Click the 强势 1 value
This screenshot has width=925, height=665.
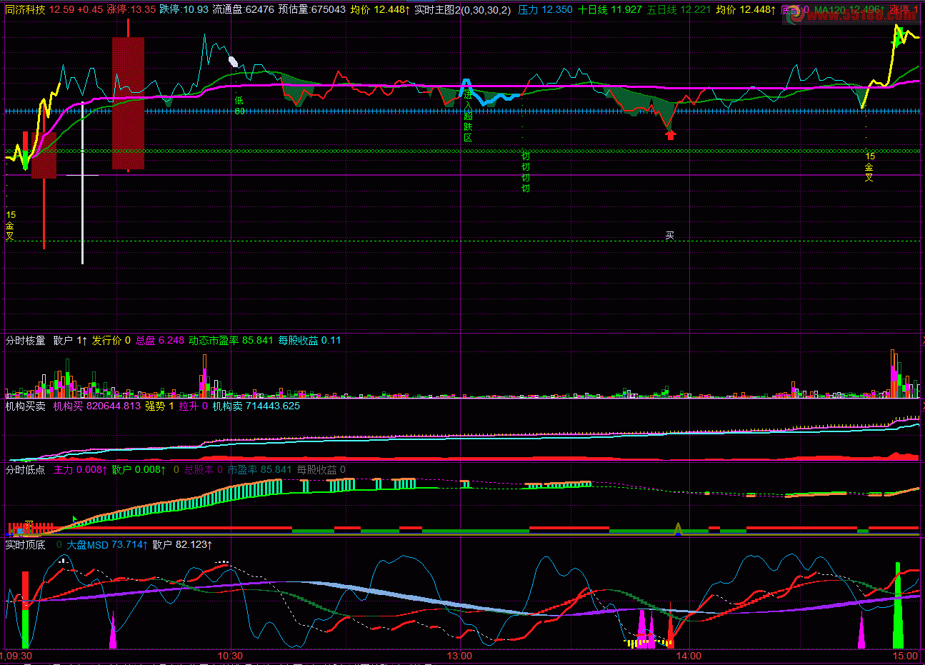tap(160, 406)
